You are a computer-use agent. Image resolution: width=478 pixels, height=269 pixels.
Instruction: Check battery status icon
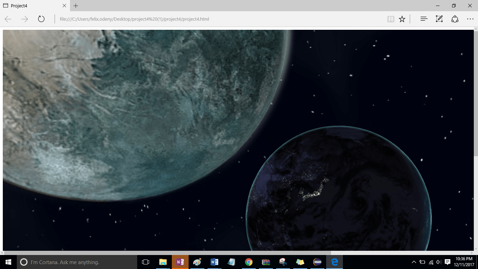pyautogui.click(x=422, y=262)
